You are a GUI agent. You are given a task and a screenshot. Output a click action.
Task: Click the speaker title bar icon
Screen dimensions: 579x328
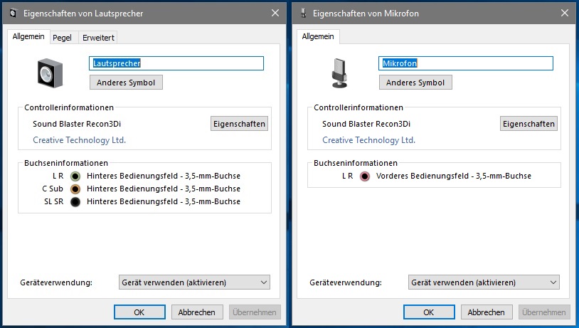coord(14,14)
